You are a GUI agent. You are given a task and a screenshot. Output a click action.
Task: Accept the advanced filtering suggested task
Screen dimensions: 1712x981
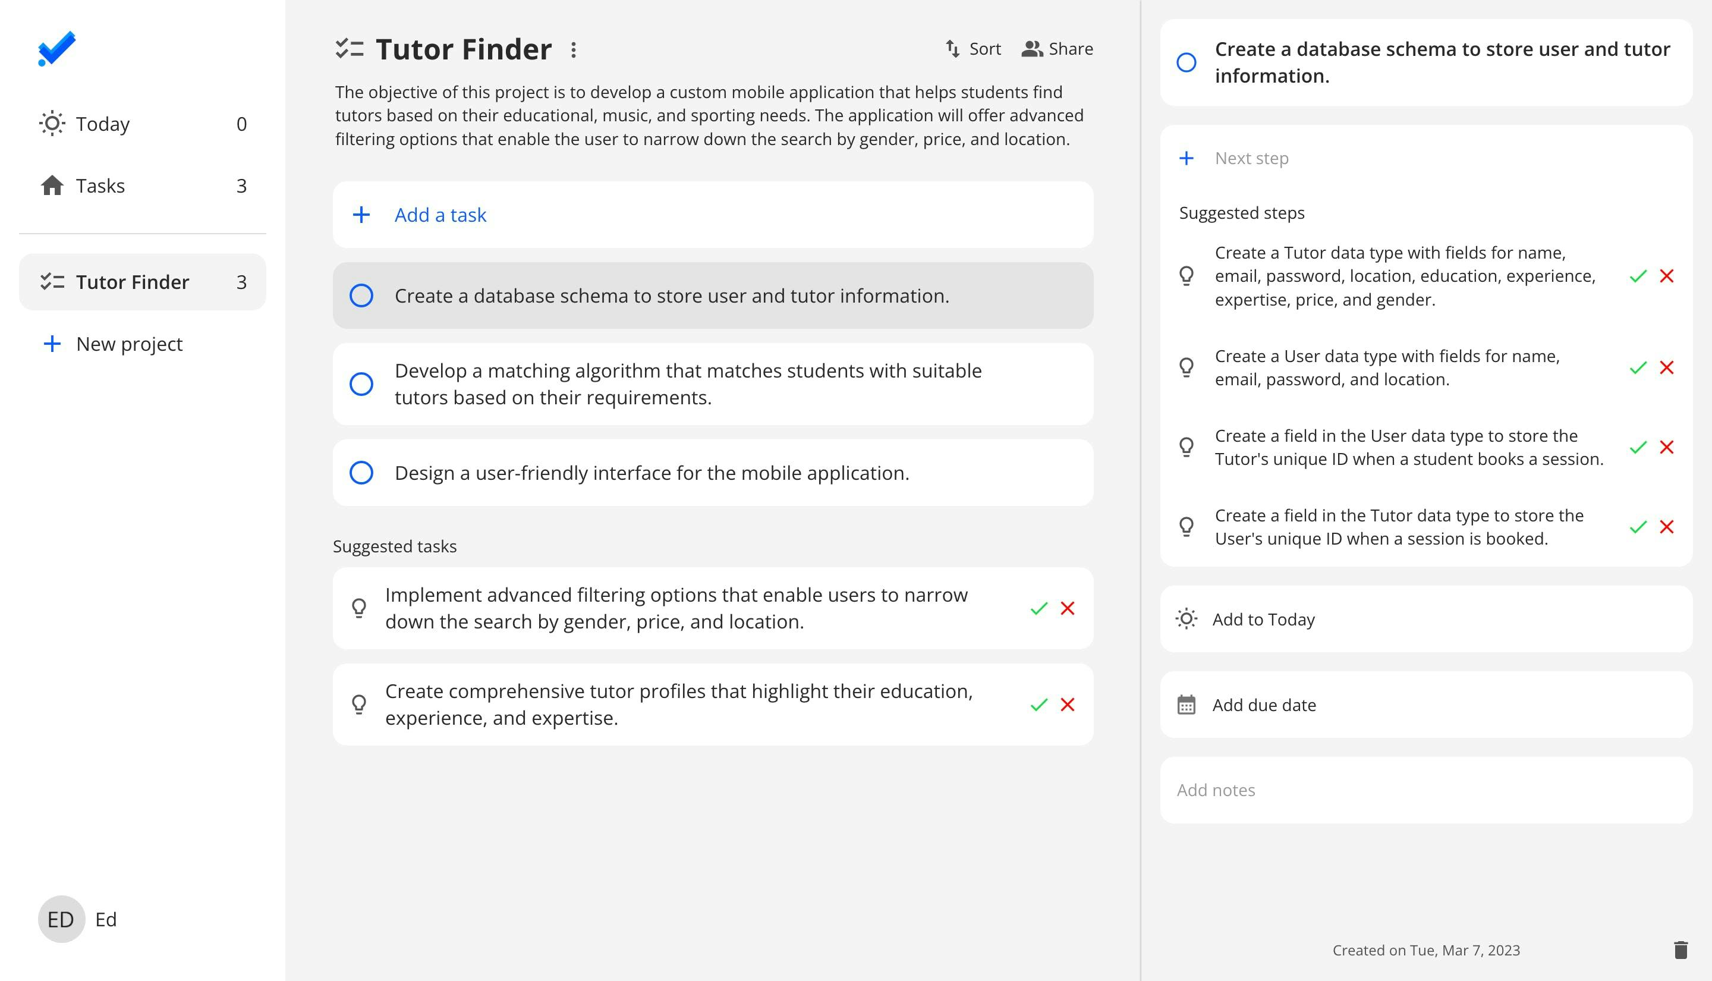click(1038, 608)
